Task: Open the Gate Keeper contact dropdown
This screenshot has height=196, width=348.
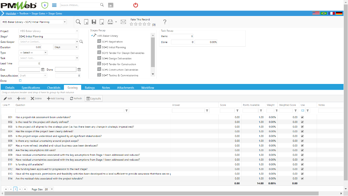Action: point(77,42)
